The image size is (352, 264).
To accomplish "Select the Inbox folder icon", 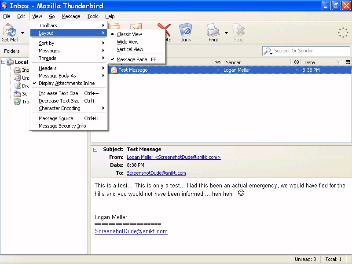I will click(x=17, y=70).
